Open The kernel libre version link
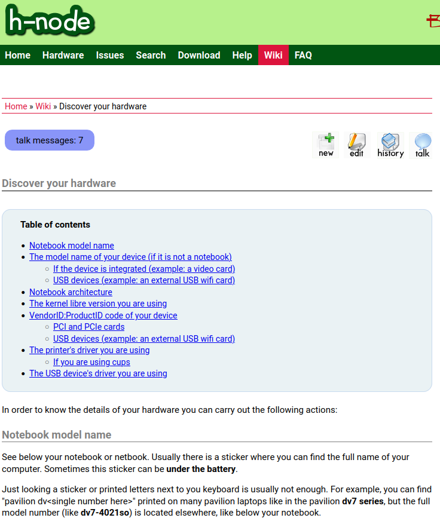The width and height of the screenshot is (440, 521). (x=98, y=304)
